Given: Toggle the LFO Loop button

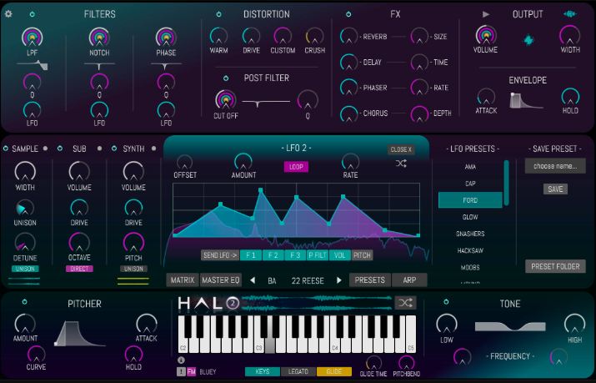Looking at the screenshot, I should click(296, 167).
